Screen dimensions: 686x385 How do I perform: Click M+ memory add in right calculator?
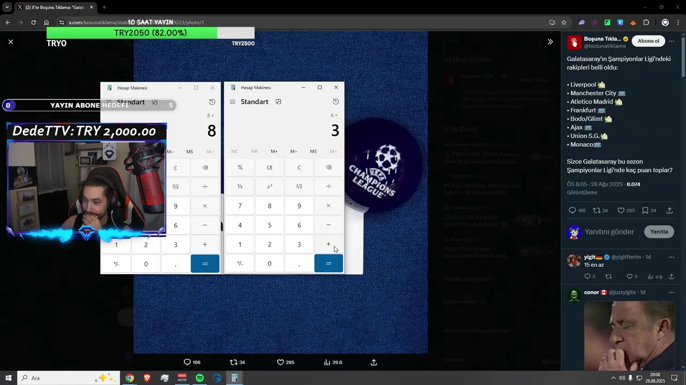(274, 151)
